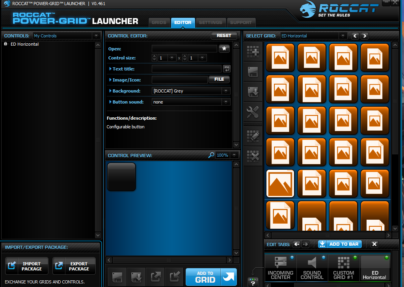This screenshot has width=404, height=287.
Task: Switch to the Editor tab
Action: pyautogui.click(x=182, y=22)
